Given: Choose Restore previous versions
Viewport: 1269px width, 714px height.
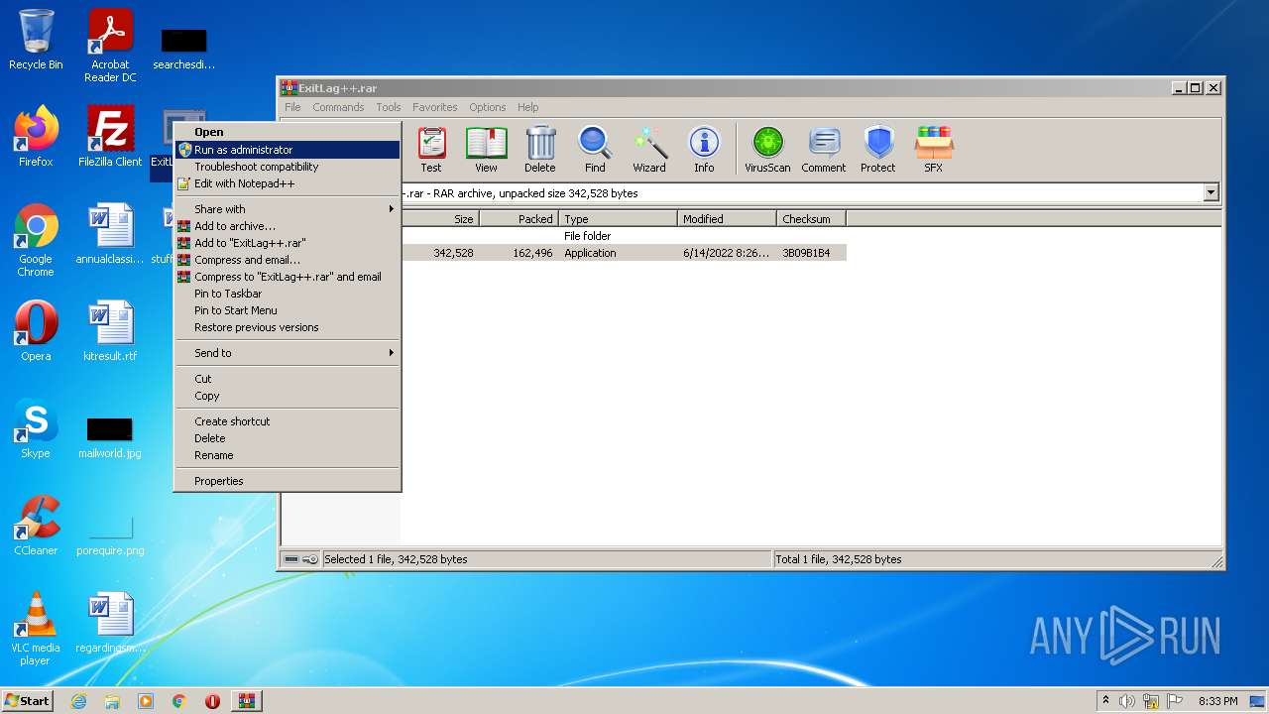Looking at the screenshot, I should (x=288, y=327).
